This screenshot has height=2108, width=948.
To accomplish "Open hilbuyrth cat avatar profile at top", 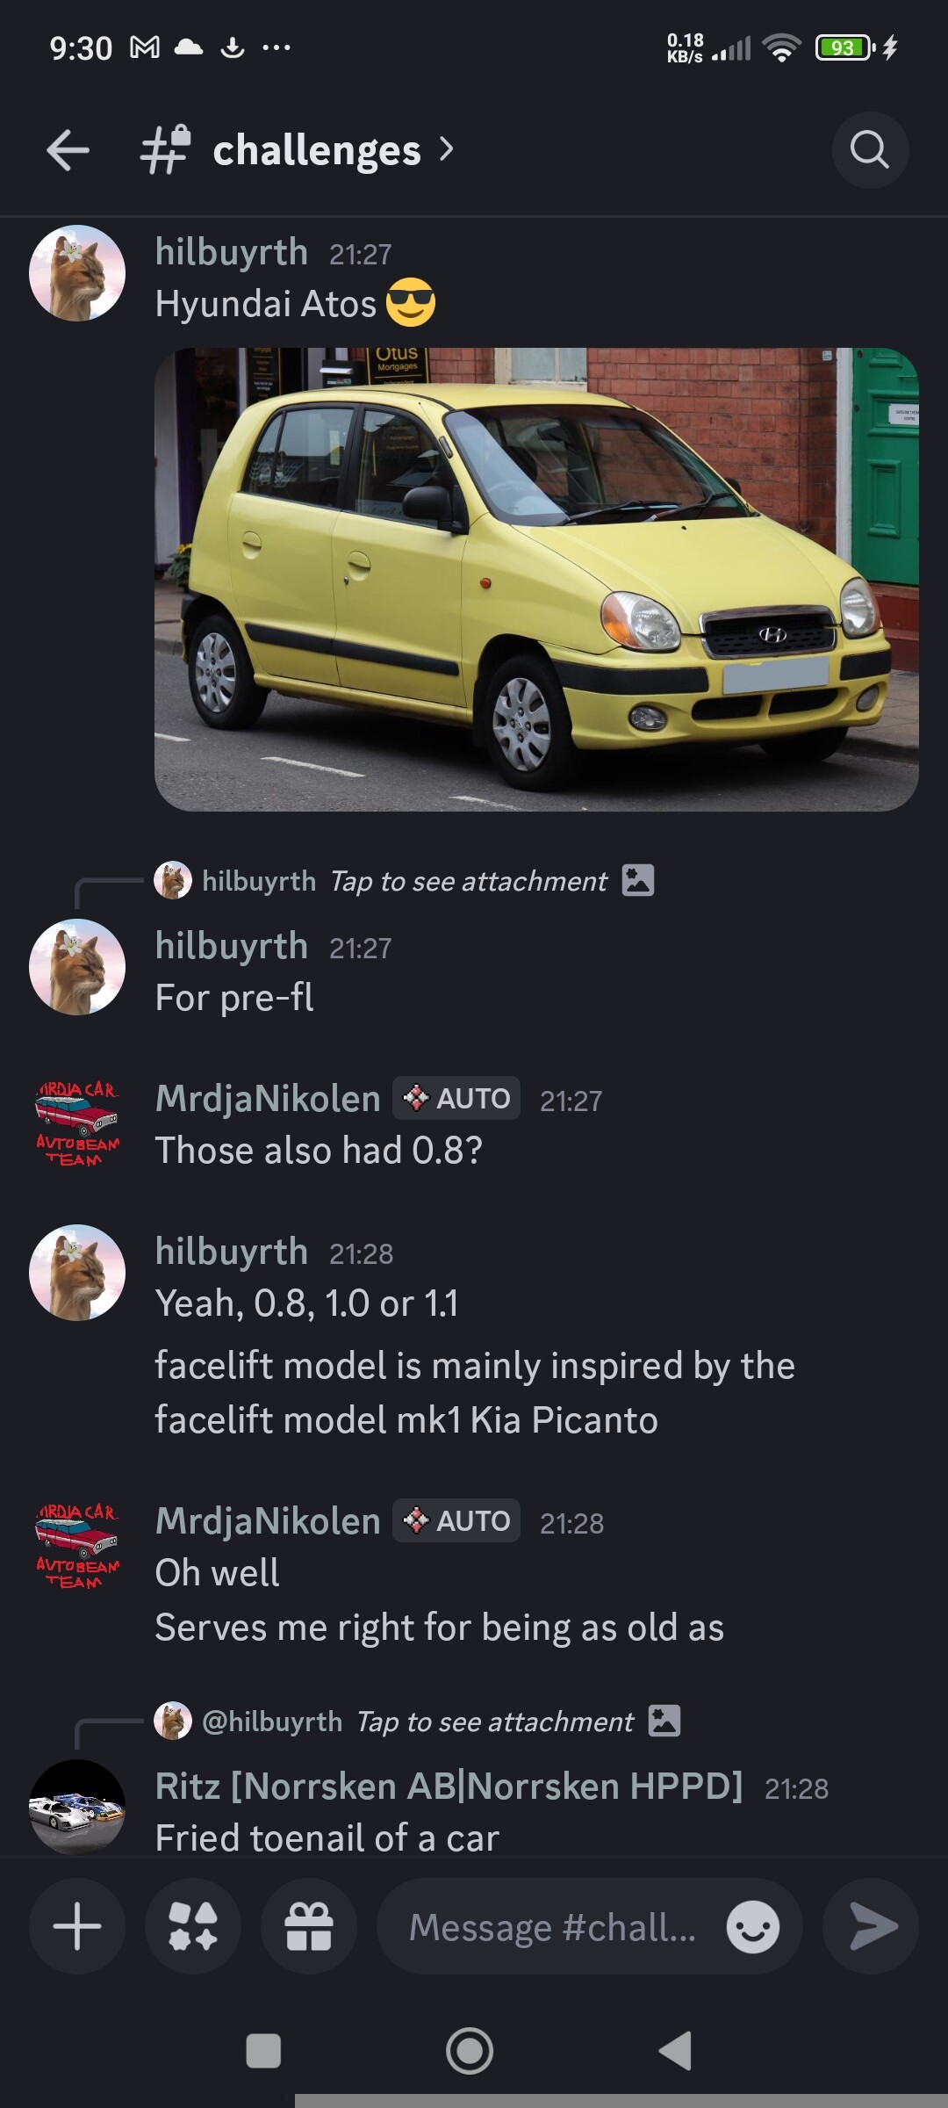I will (x=77, y=273).
